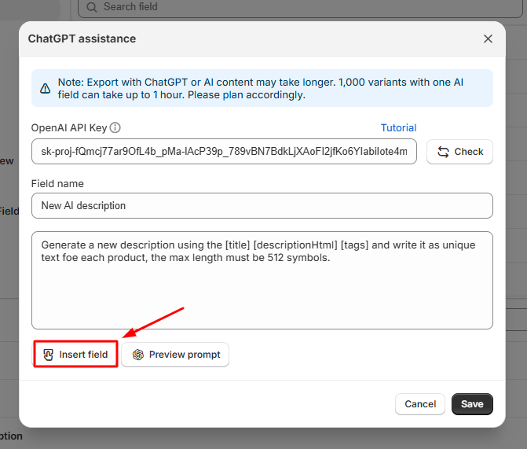
Task: Click inside the prompt text area
Action: [x=262, y=280]
